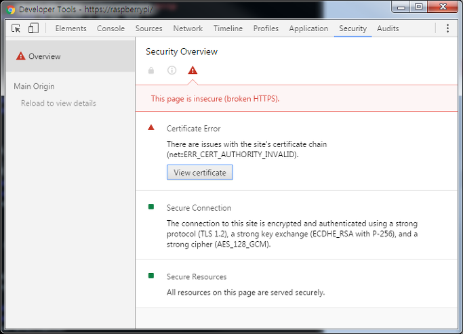Switch to the Elements tab
The width and height of the screenshot is (463, 334).
coord(71,28)
